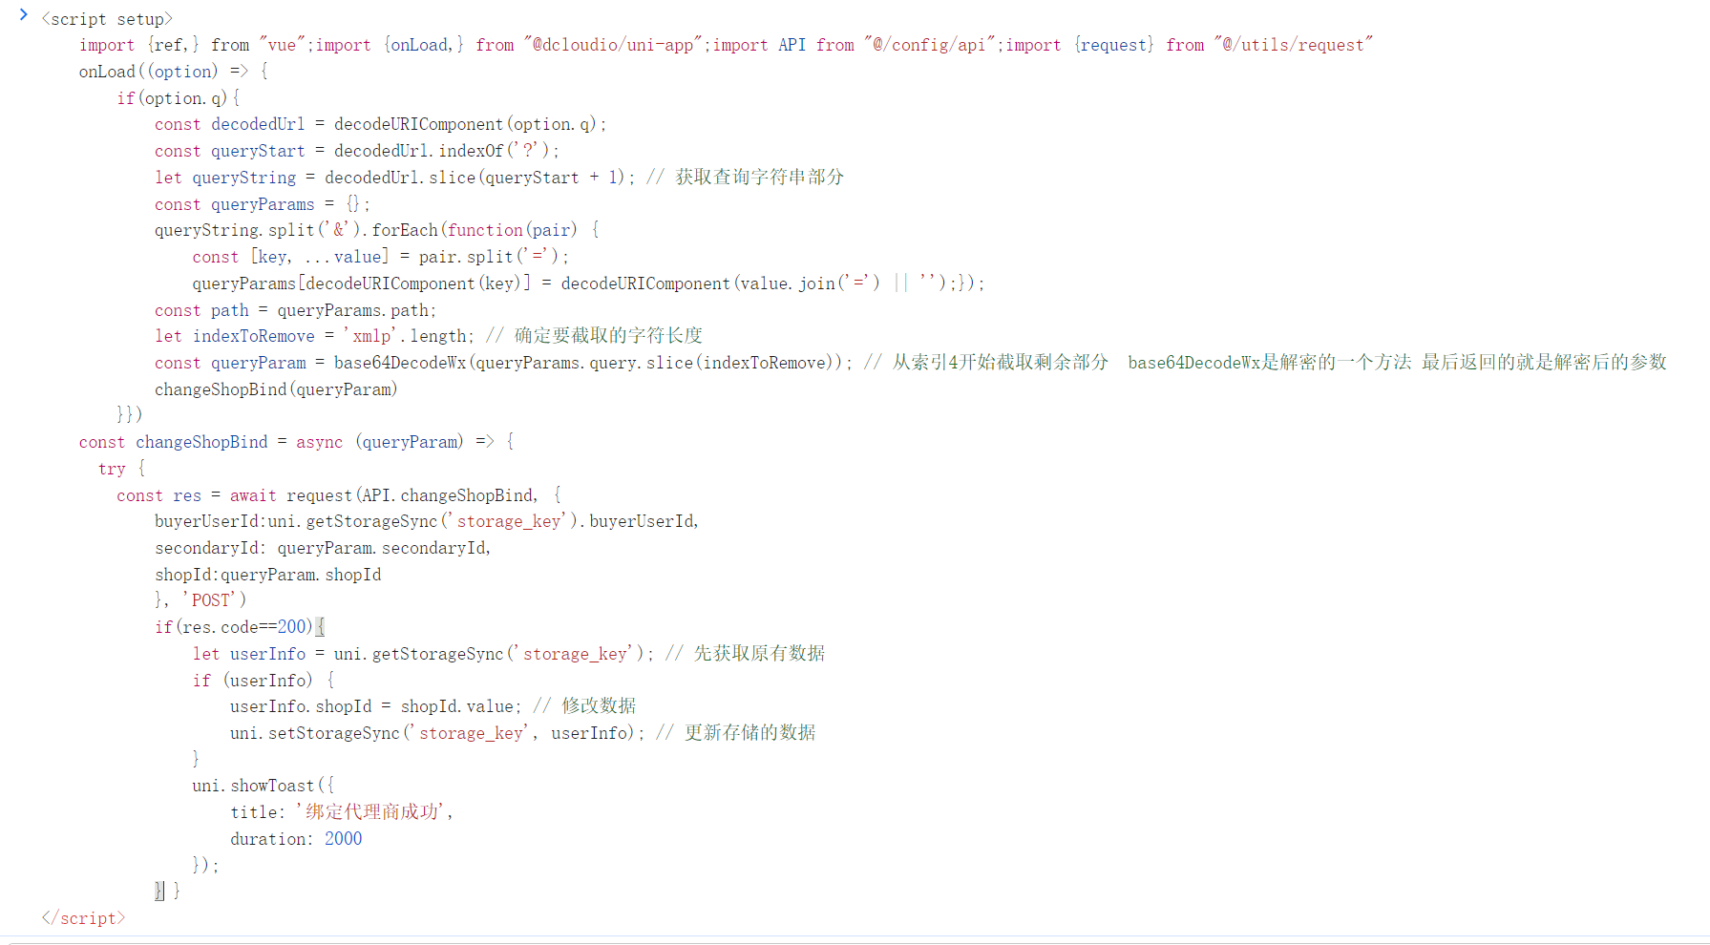Click the closing '</script>' tag
1710x945 pixels.
pos(83,918)
